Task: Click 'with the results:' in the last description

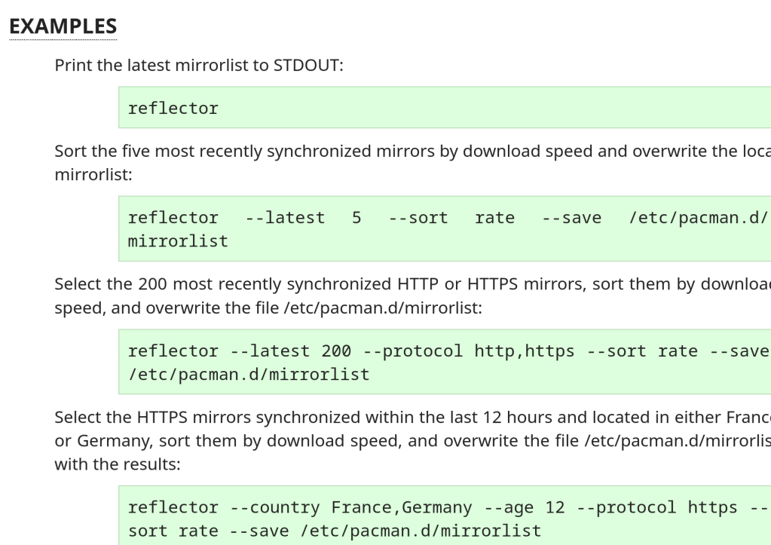Action: click(118, 465)
